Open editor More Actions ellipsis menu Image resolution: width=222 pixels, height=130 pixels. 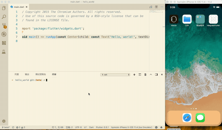tap(162, 7)
